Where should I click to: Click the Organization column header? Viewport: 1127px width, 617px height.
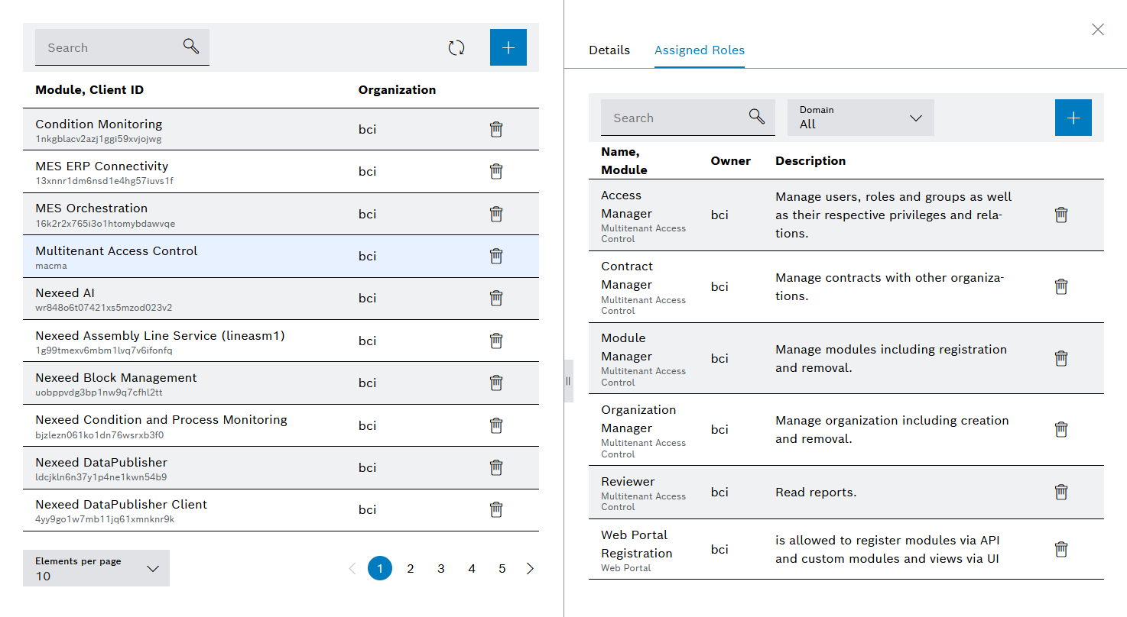click(398, 90)
